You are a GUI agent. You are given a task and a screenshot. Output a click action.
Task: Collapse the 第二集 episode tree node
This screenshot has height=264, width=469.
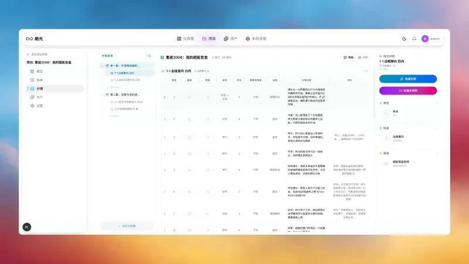point(103,94)
